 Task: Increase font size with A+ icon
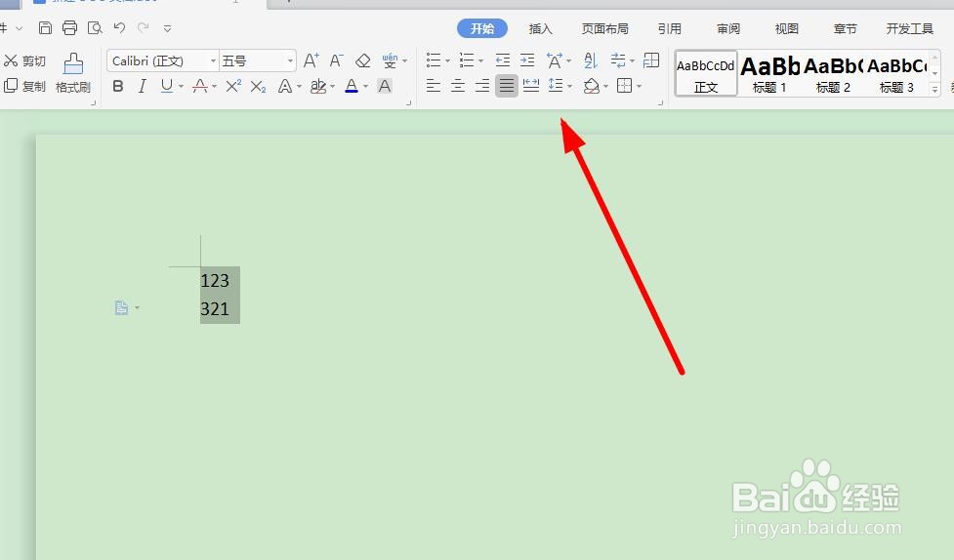pyautogui.click(x=311, y=60)
